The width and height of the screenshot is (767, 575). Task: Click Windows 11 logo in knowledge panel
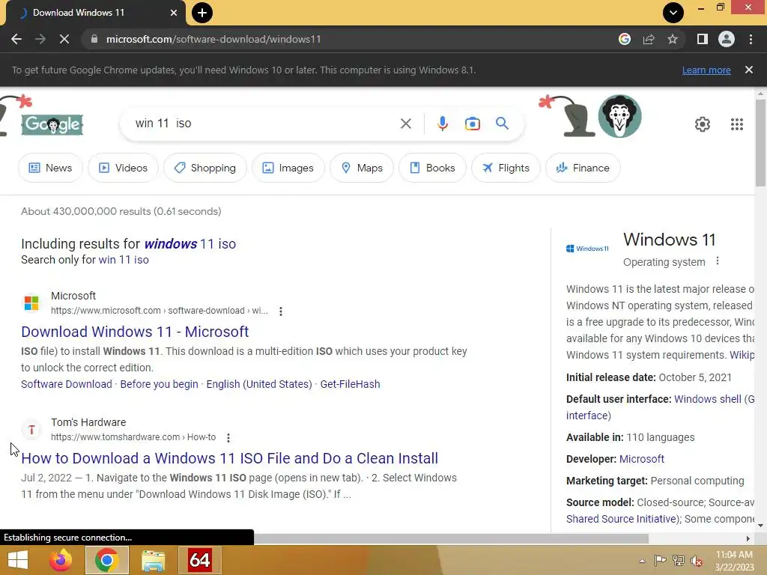point(587,249)
